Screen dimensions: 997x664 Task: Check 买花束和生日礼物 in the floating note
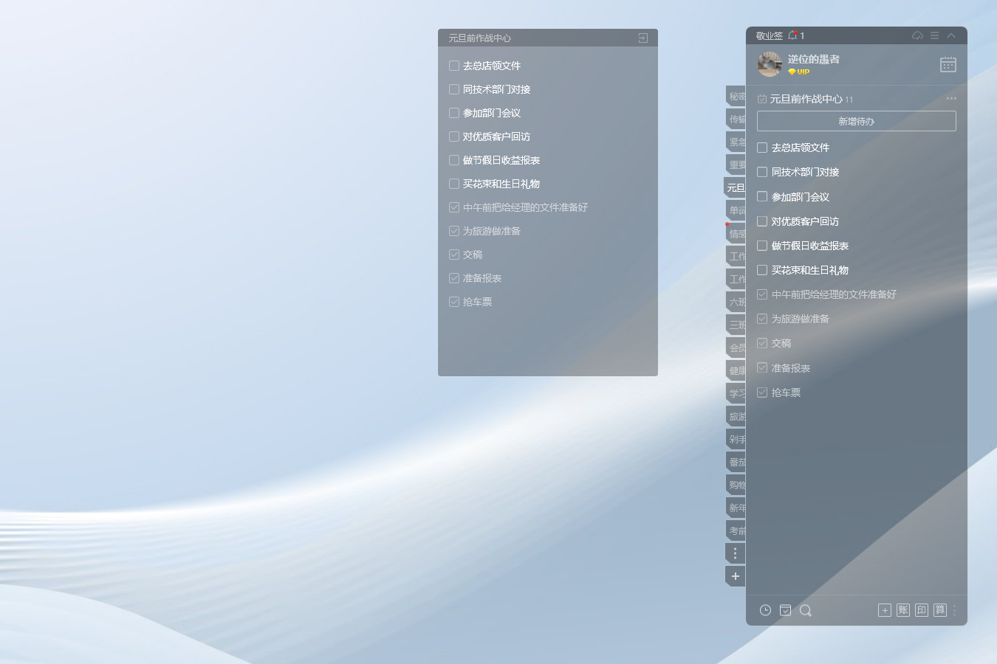coord(454,184)
